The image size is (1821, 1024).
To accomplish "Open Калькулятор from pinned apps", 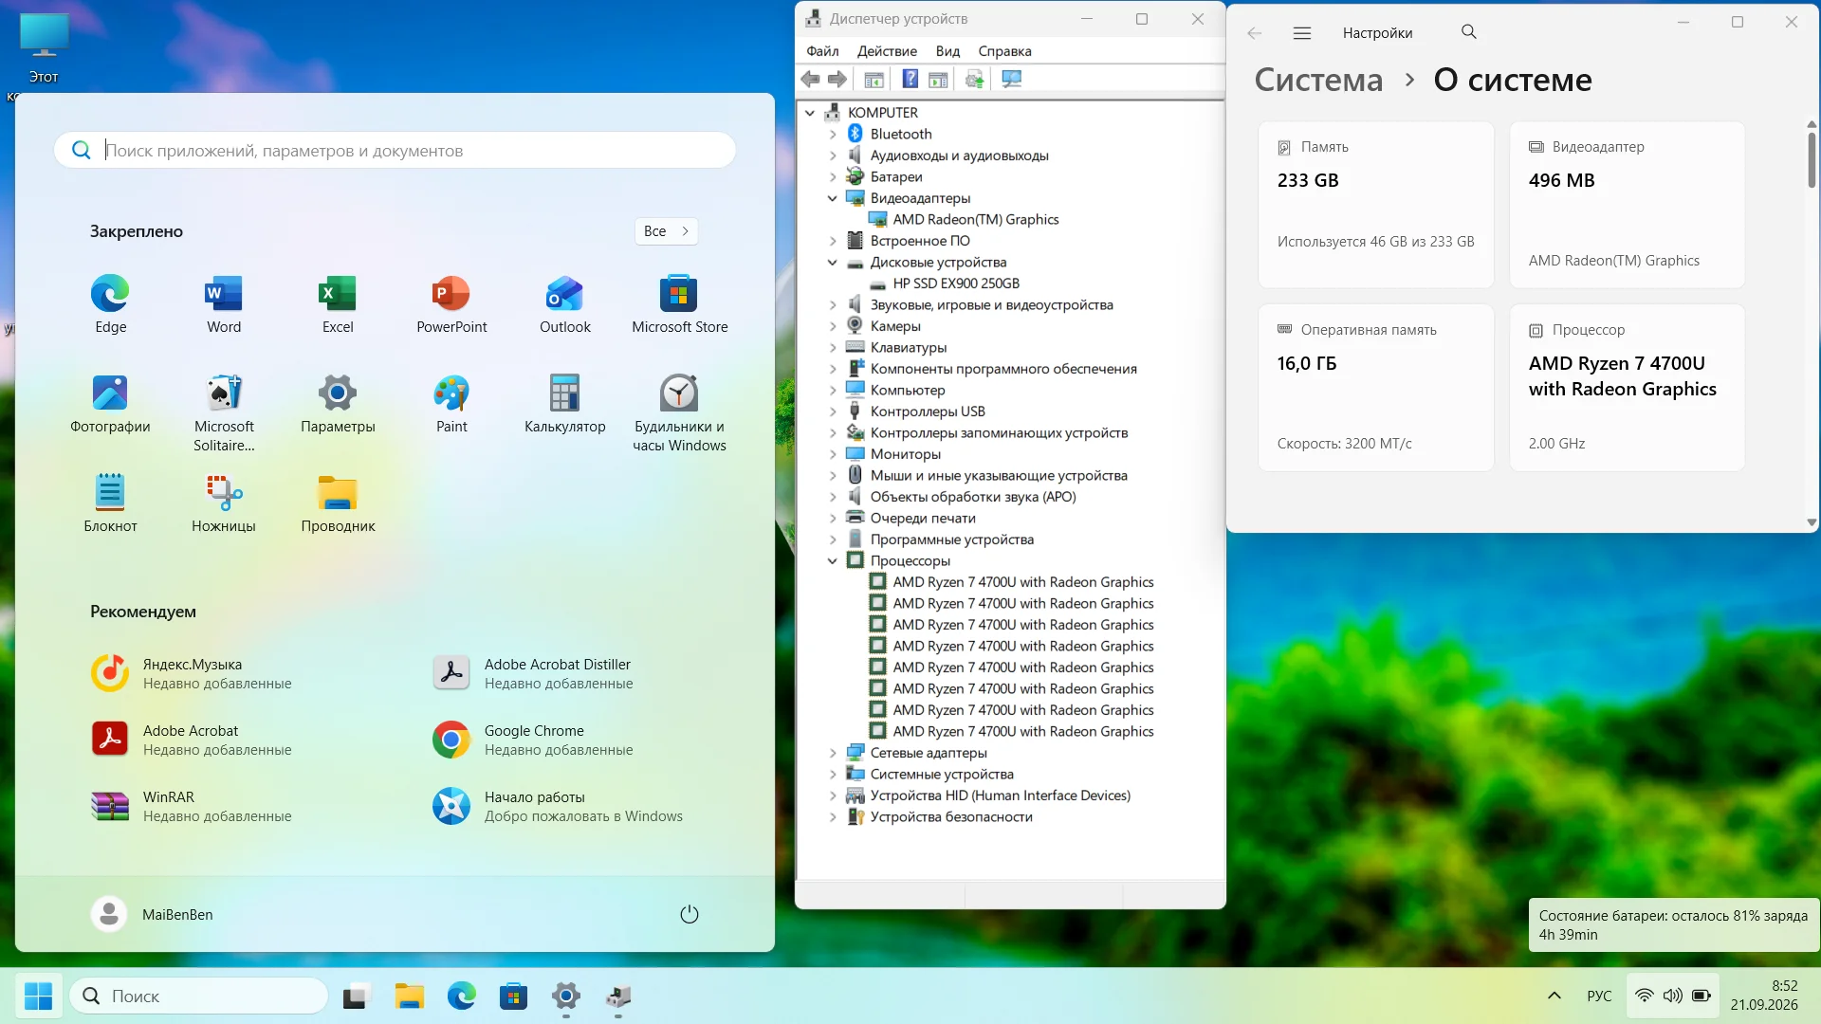I will pyautogui.click(x=565, y=404).
